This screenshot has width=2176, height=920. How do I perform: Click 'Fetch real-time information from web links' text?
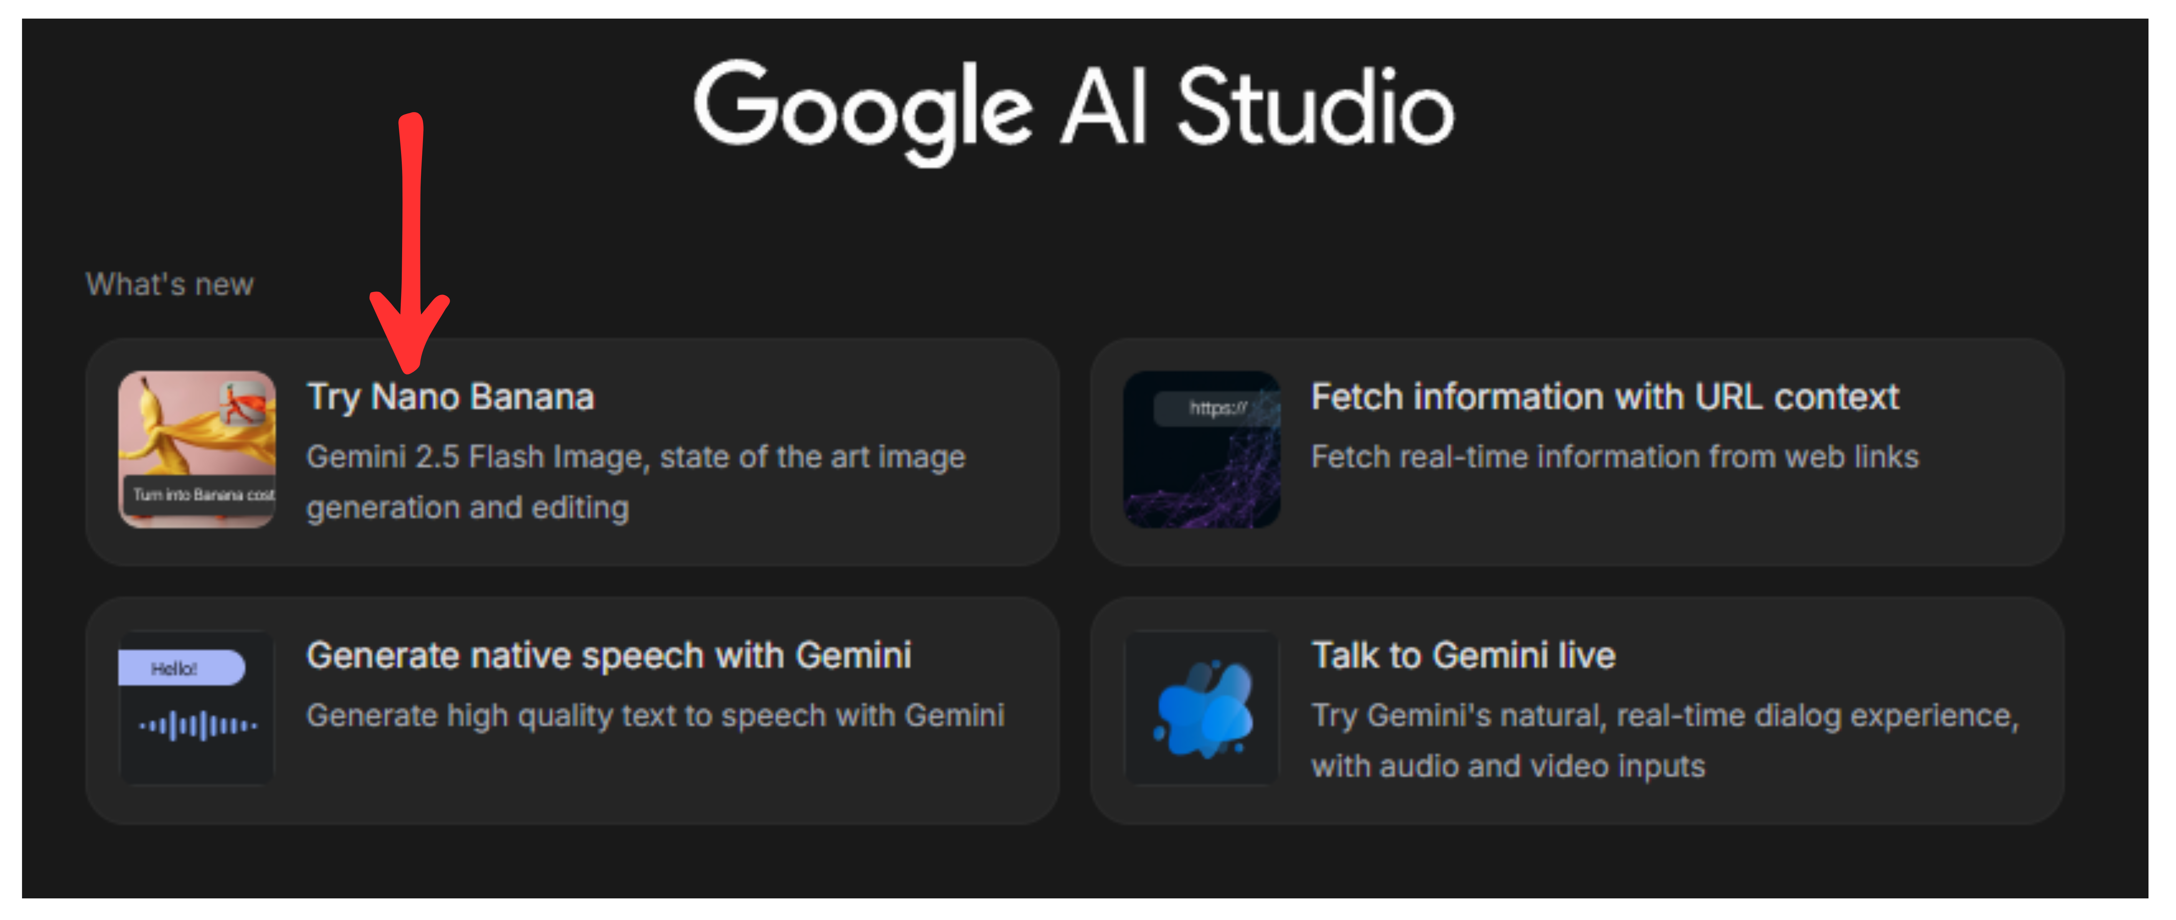pyautogui.click(x=1614, y=457)
